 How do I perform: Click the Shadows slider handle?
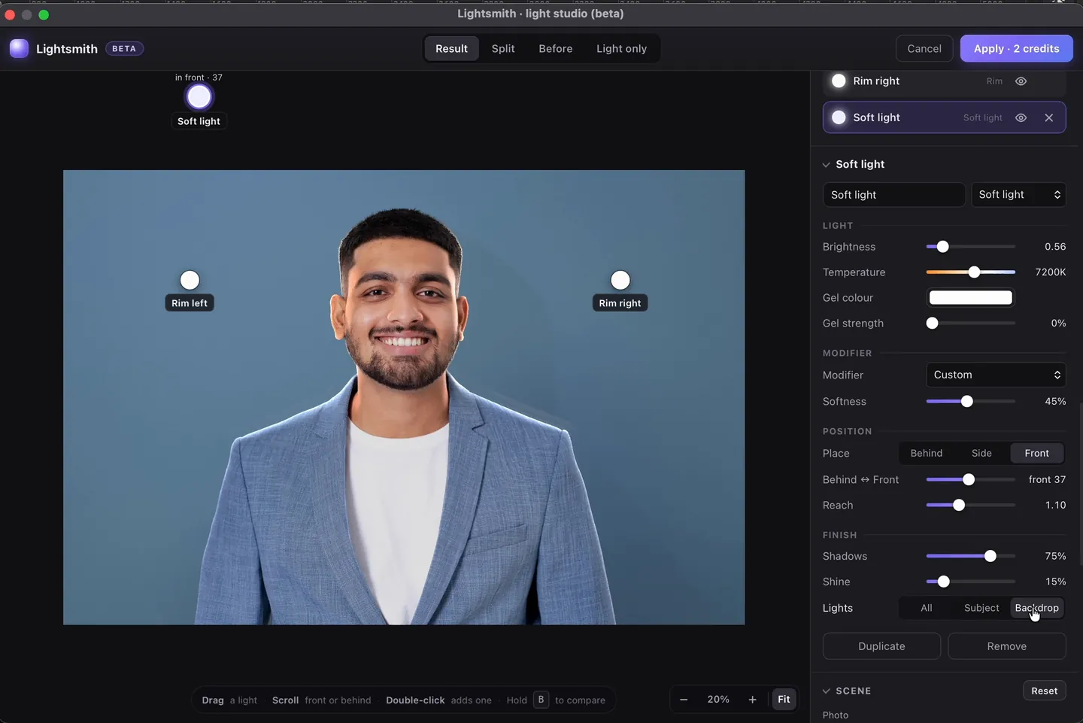pos(990,556)
